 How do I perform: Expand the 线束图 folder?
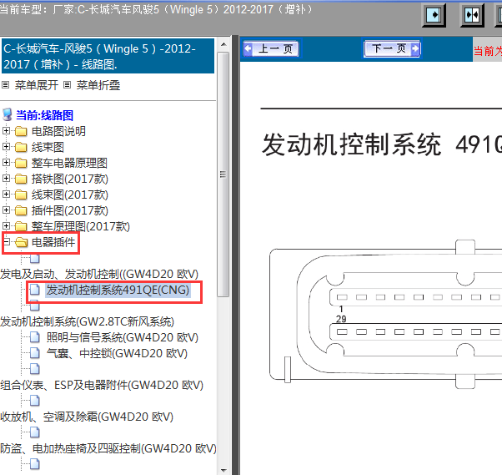[6, 146]
